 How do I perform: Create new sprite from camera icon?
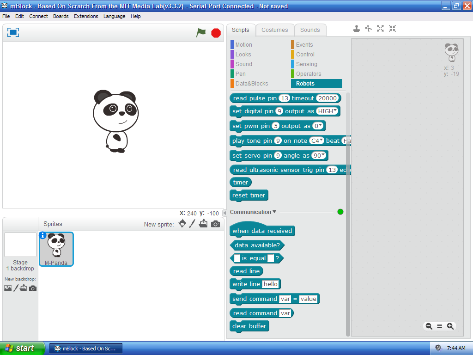coord(215,224)
